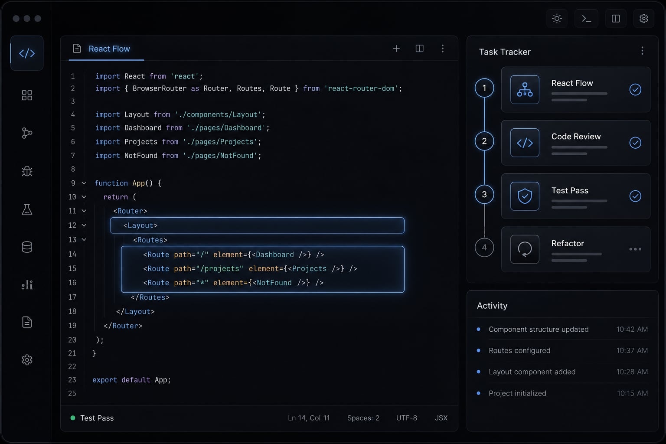
Task: Open the debug bug icon in sidebar
Action: tap(27, 171)
